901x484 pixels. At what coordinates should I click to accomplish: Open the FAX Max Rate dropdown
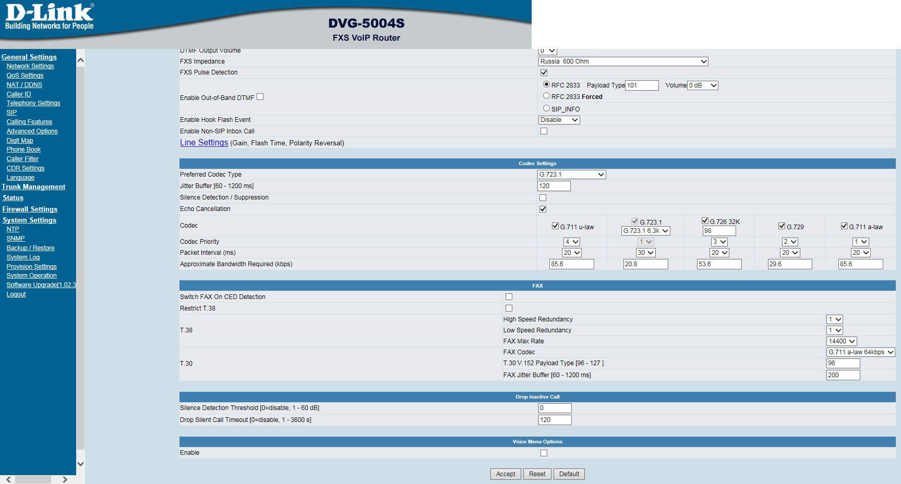842,341
